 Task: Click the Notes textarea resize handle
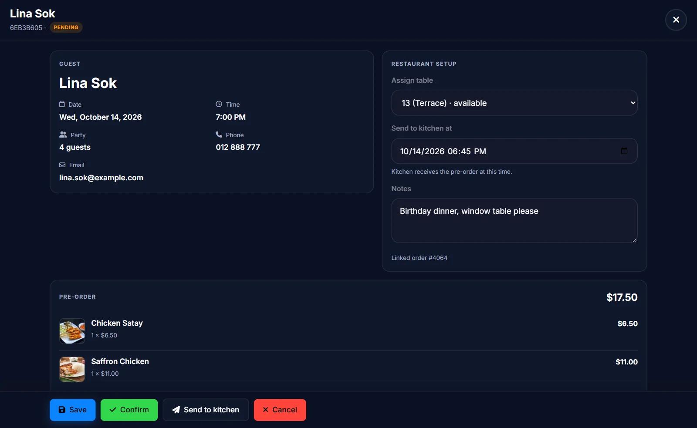pos(634,239)
